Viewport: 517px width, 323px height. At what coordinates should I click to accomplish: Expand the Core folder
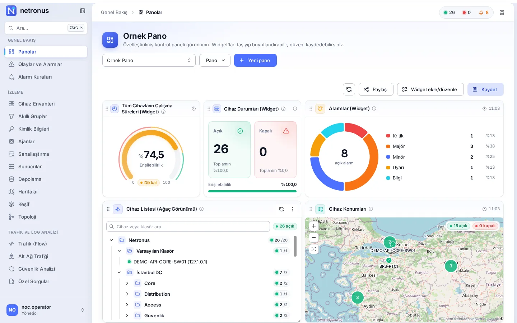pyautogui.click(x=127, y=283)
